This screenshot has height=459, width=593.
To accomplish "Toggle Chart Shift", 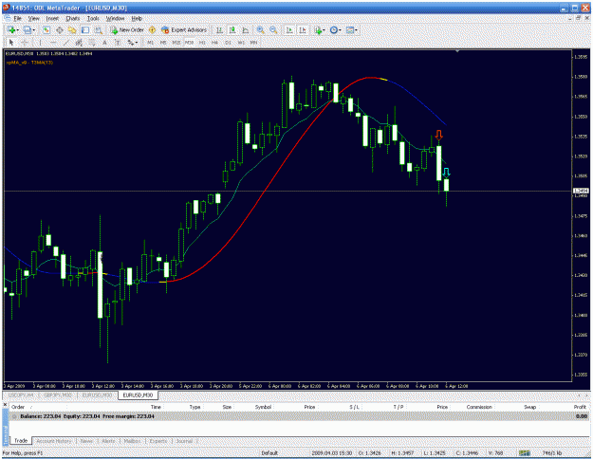I will pyautogui.click(x=303, y=29).
